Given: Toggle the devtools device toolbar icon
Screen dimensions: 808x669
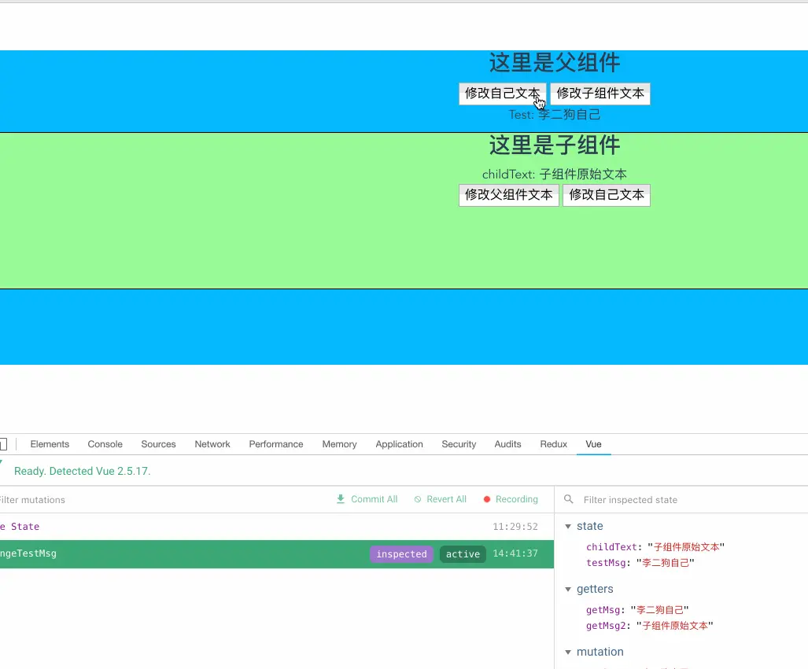Looking at the screenshot, I should [x=3, y=444].
